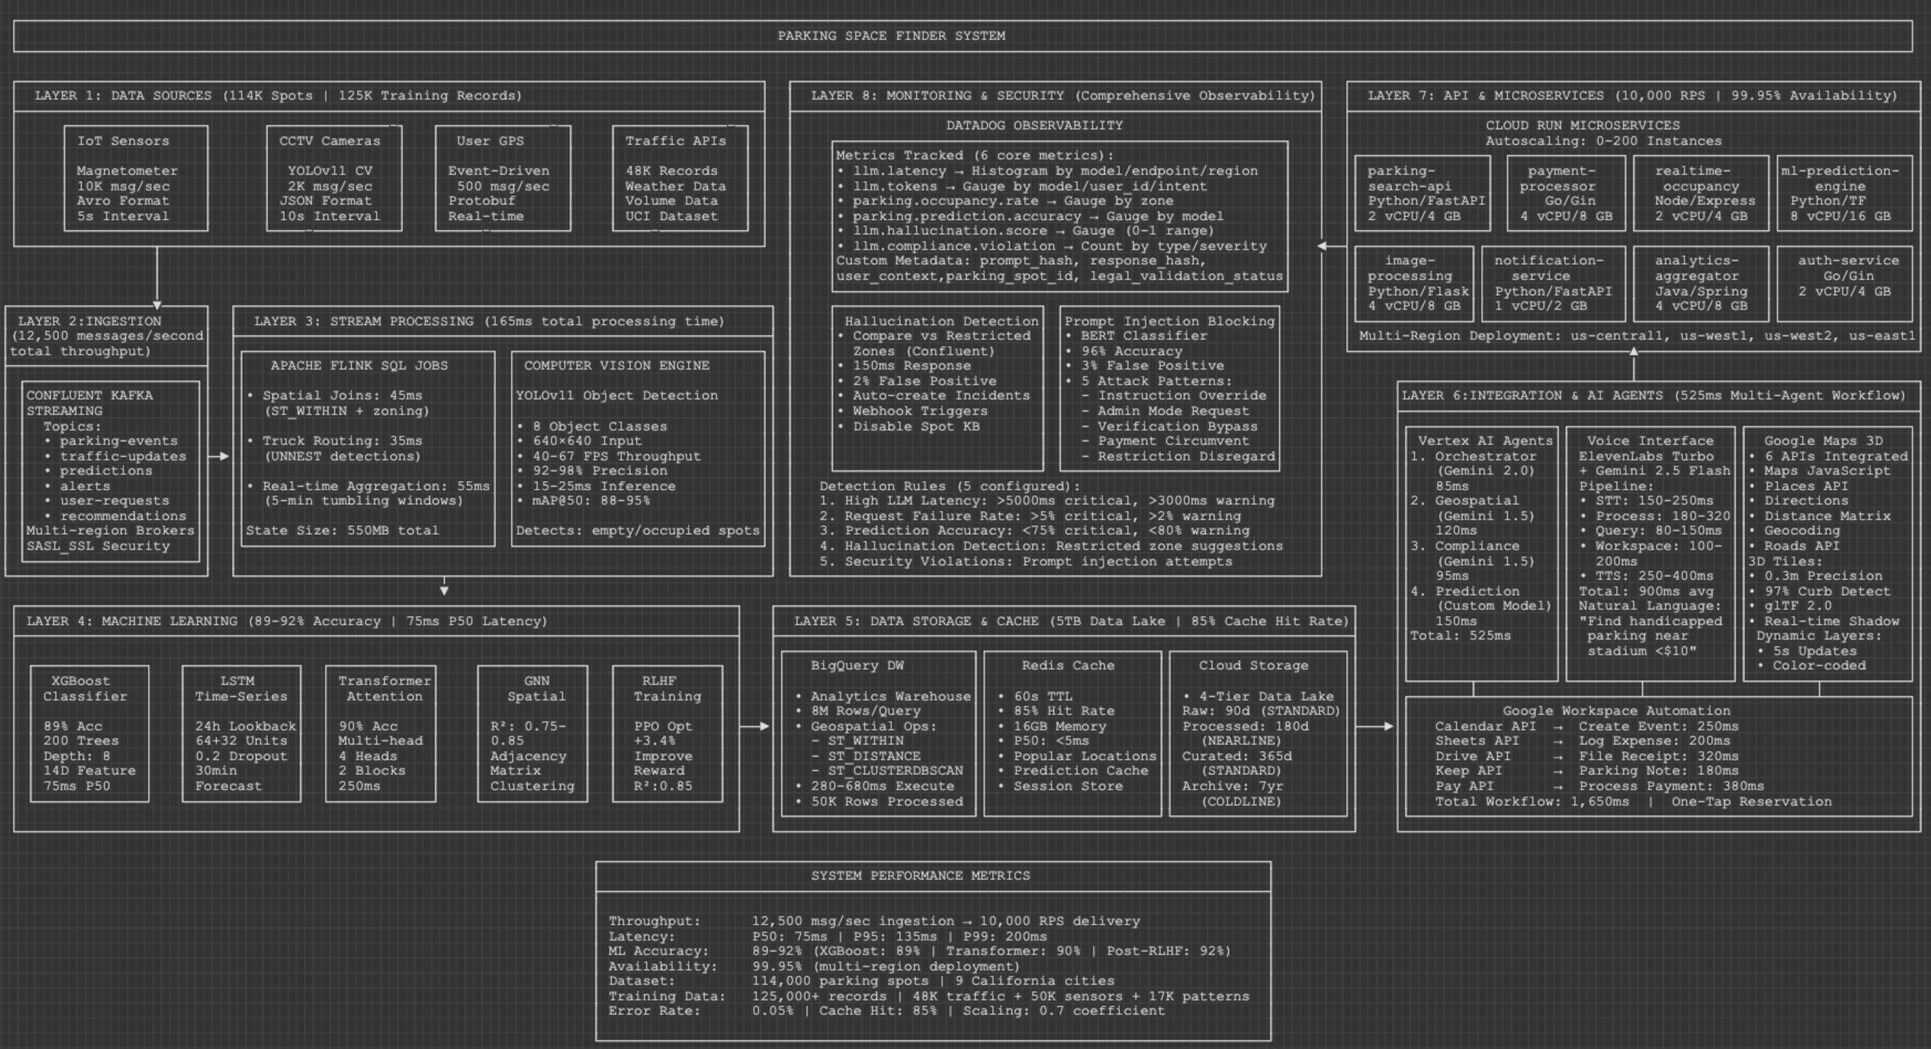Select the RLHF Training box
Viewport: 1931px width, 1049px height.
(668, 733)
